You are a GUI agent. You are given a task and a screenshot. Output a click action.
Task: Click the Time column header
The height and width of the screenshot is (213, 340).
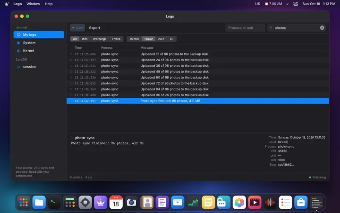tap(78, 48)
